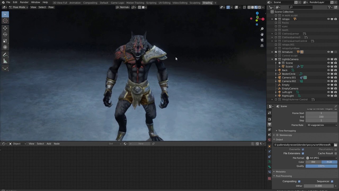Open the Pose menu in viewport
The width and height of the screenshot is (339, 191).
click(51, 7)
